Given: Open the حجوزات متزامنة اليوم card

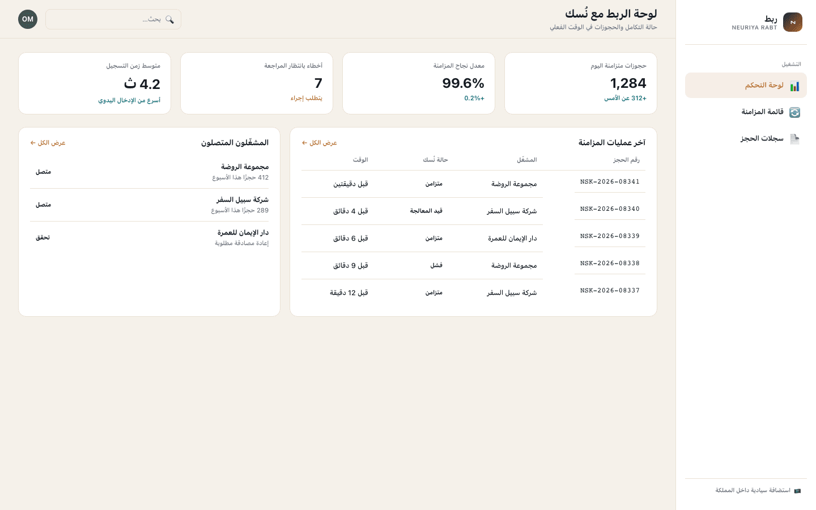Looking at the screenshot, I should 581,83.
